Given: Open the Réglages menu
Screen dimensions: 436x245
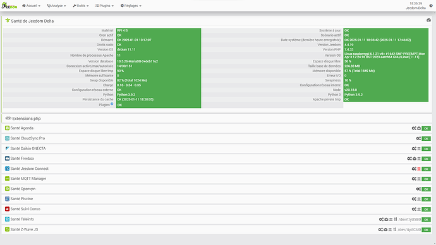Looking at the screenshot, I should click(x=131, y=6).
